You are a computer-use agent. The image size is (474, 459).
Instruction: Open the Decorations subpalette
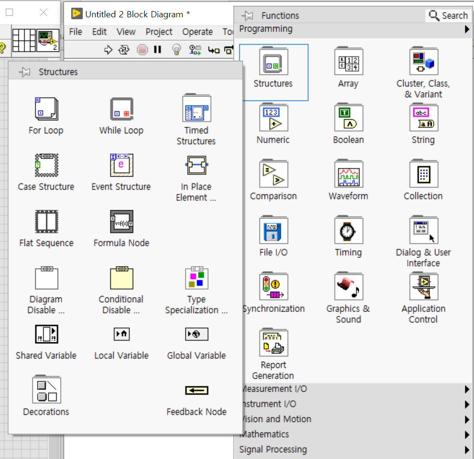(46, 389)
